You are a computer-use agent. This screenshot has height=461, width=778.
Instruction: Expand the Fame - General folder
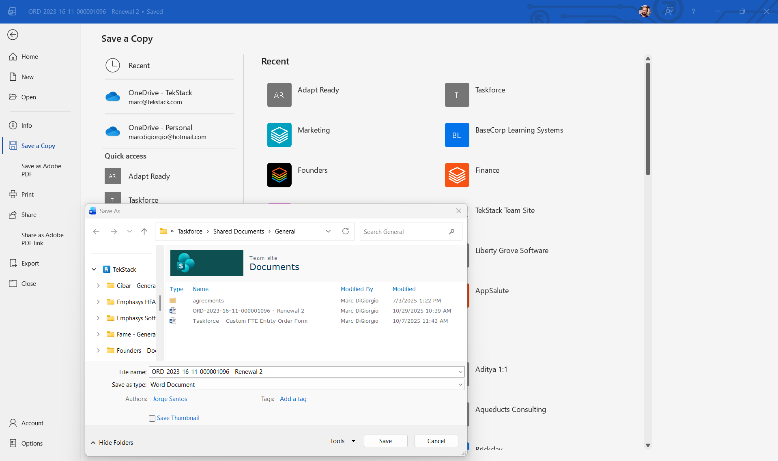pyautogui.click(x=98, y=334)
